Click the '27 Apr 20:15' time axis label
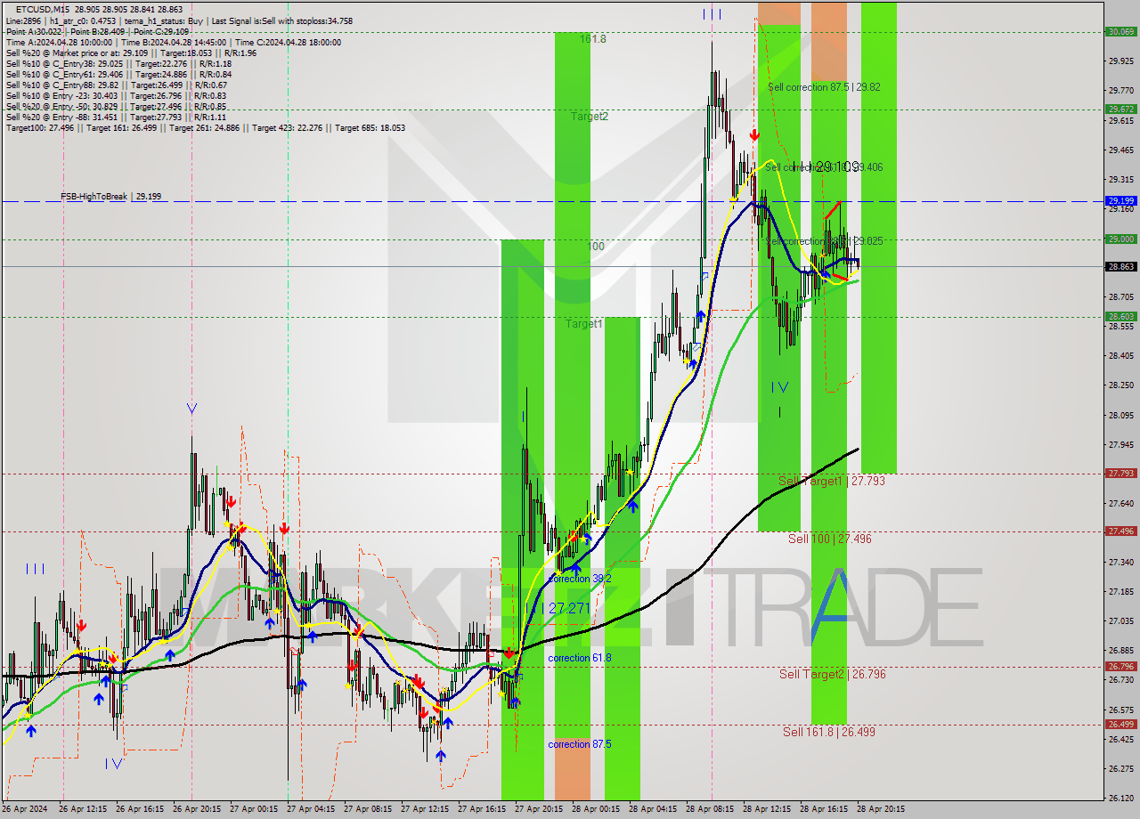The width and height of the screenshot is (1140, 819). click(539, 809)
